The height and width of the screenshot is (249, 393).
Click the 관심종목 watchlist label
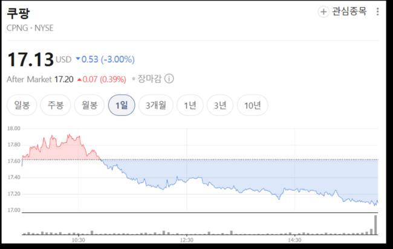point(349,12)
